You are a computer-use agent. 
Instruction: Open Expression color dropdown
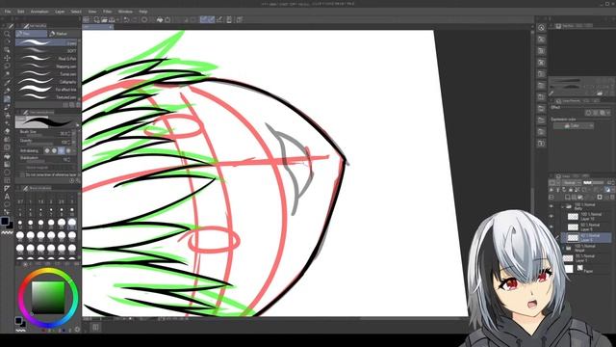pyautogui.click(x=574, y=126)
